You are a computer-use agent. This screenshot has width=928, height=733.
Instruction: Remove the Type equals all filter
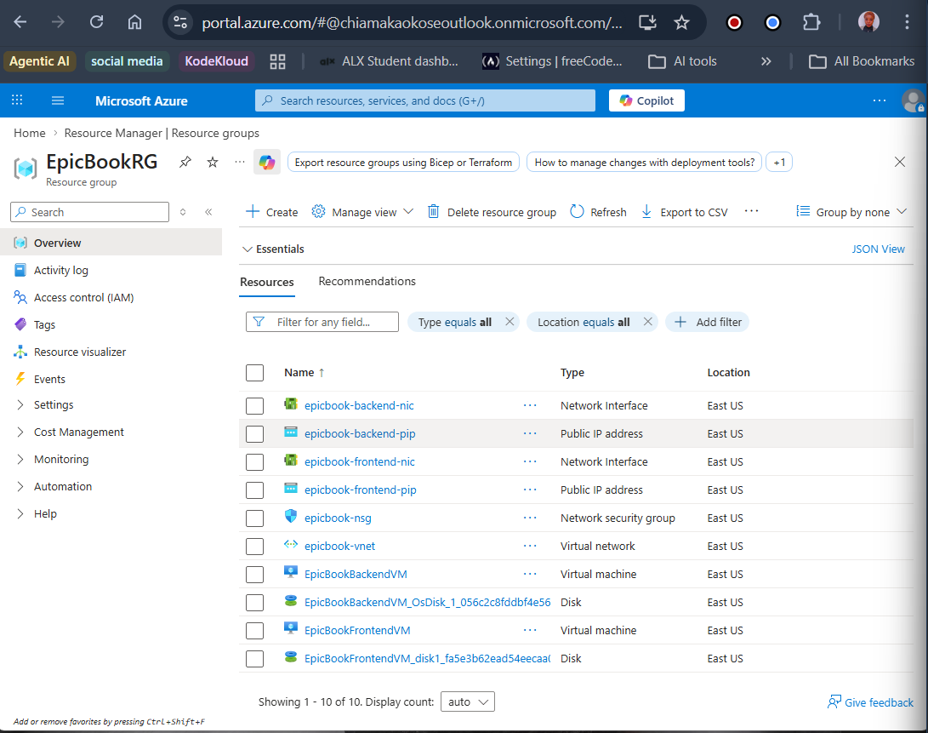tap(510, 322)
